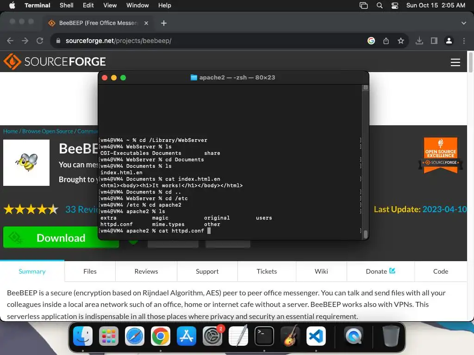The width and height of the screenshot is (474, 355).
Task: Open the Terminal app menu
Action: click(37, 6)
